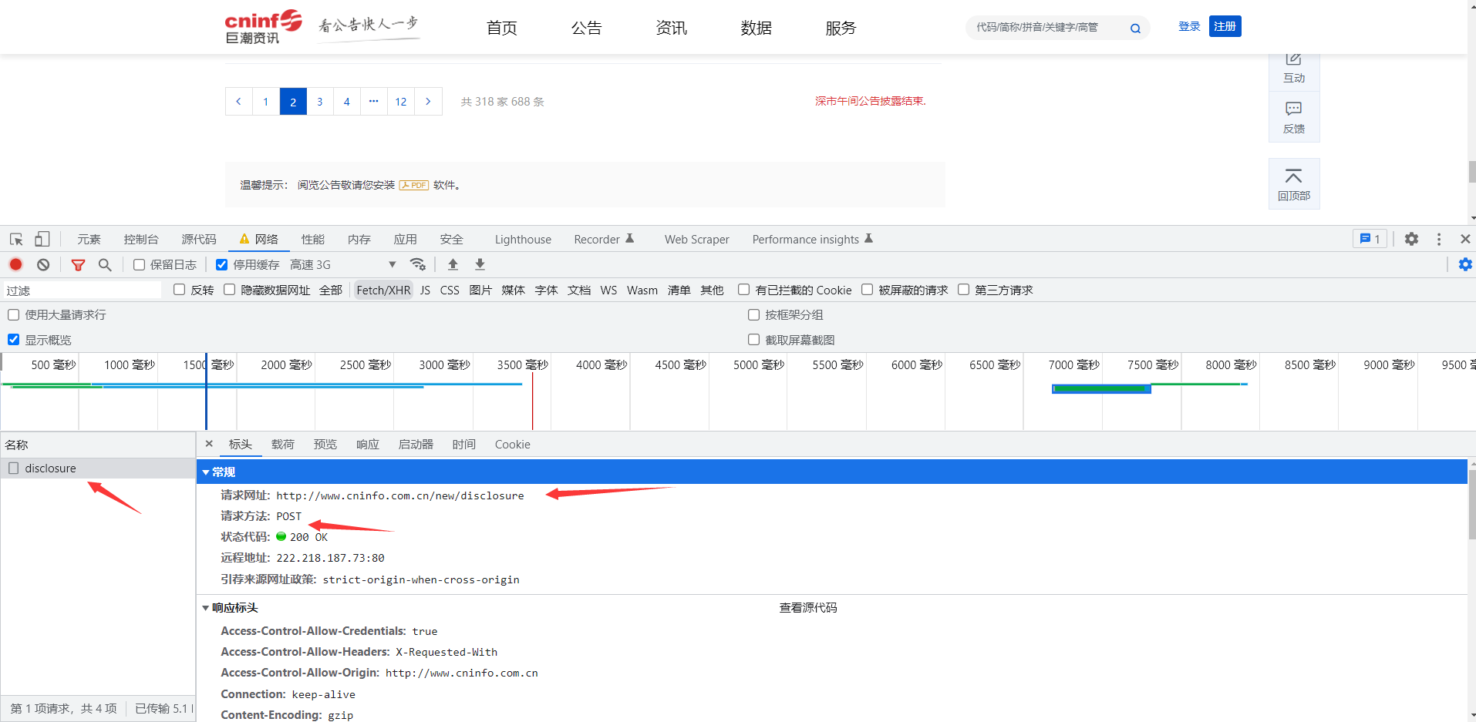Check the 被屏蔽的请求 checkbox
Viewport: 1476px width, 722px height.
coord(867,290)
